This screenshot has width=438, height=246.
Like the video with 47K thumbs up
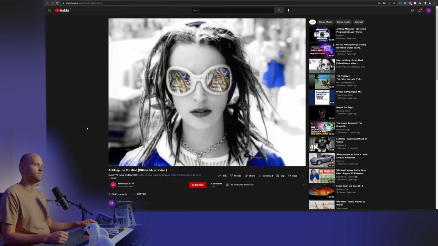click(x=222, y=176)
